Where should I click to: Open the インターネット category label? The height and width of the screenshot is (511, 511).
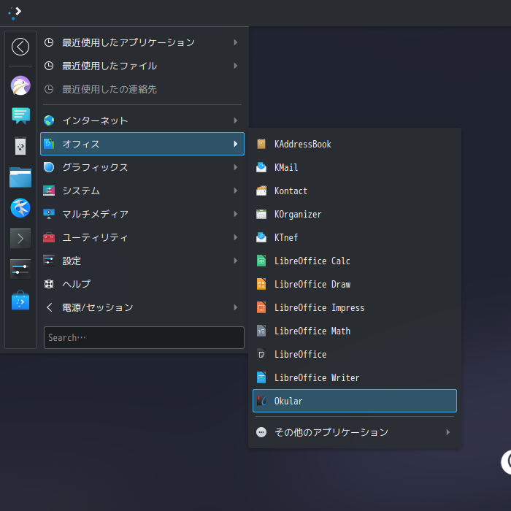point(95,120)
